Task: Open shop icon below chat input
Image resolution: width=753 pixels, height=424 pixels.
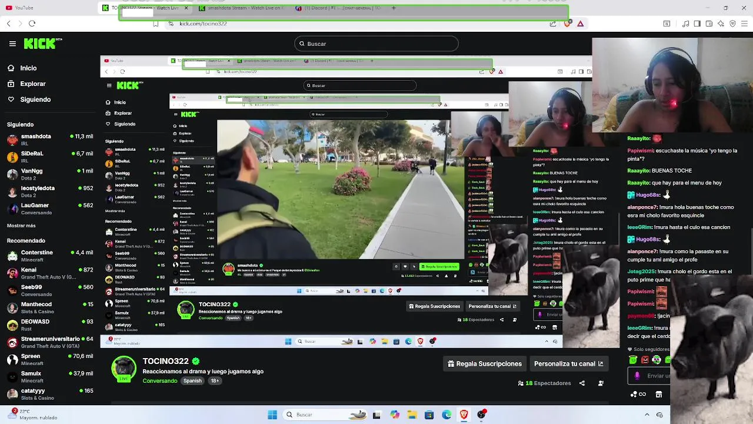Action: tap(659, 395)
